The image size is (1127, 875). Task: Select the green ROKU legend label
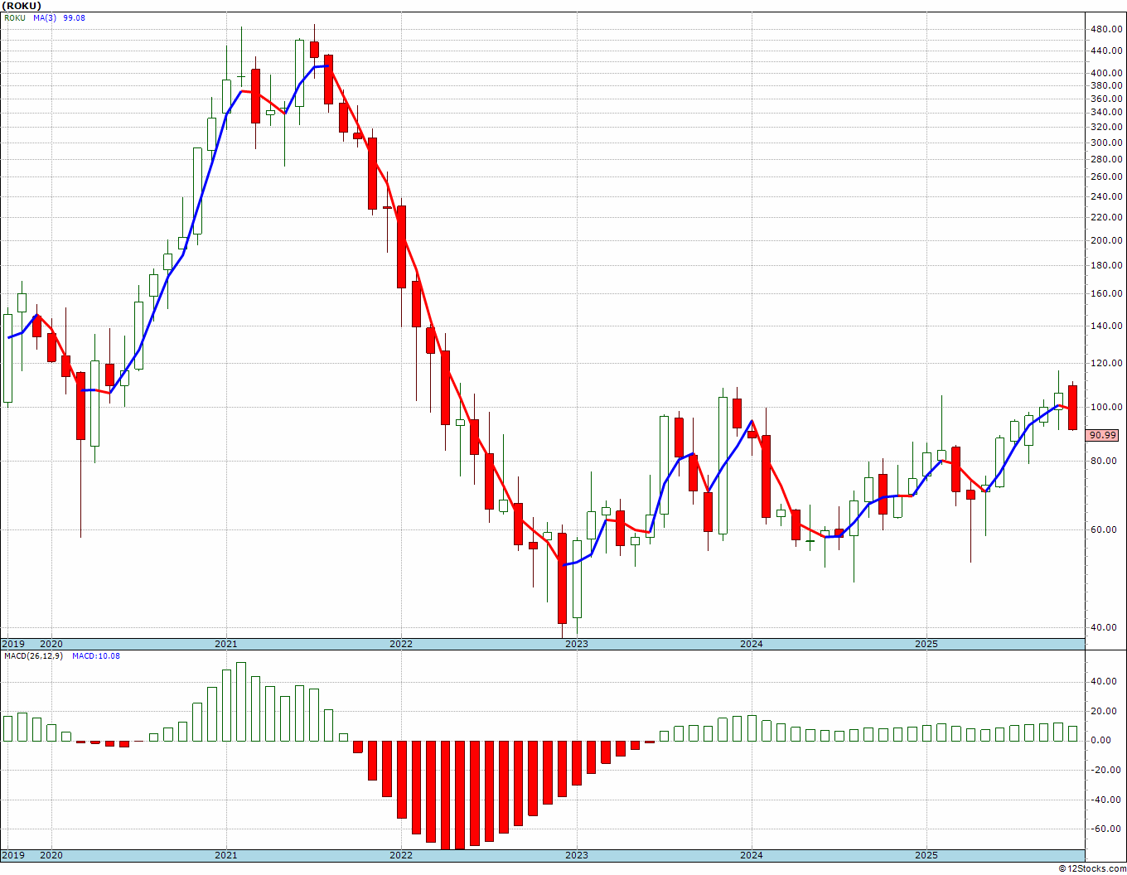tap(14, 17)
